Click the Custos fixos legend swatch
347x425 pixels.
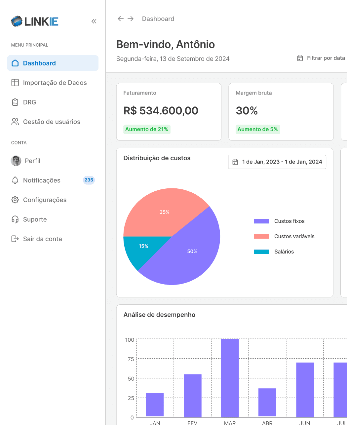coord(261,221)
